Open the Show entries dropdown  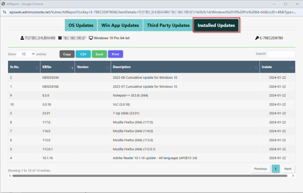26,54
